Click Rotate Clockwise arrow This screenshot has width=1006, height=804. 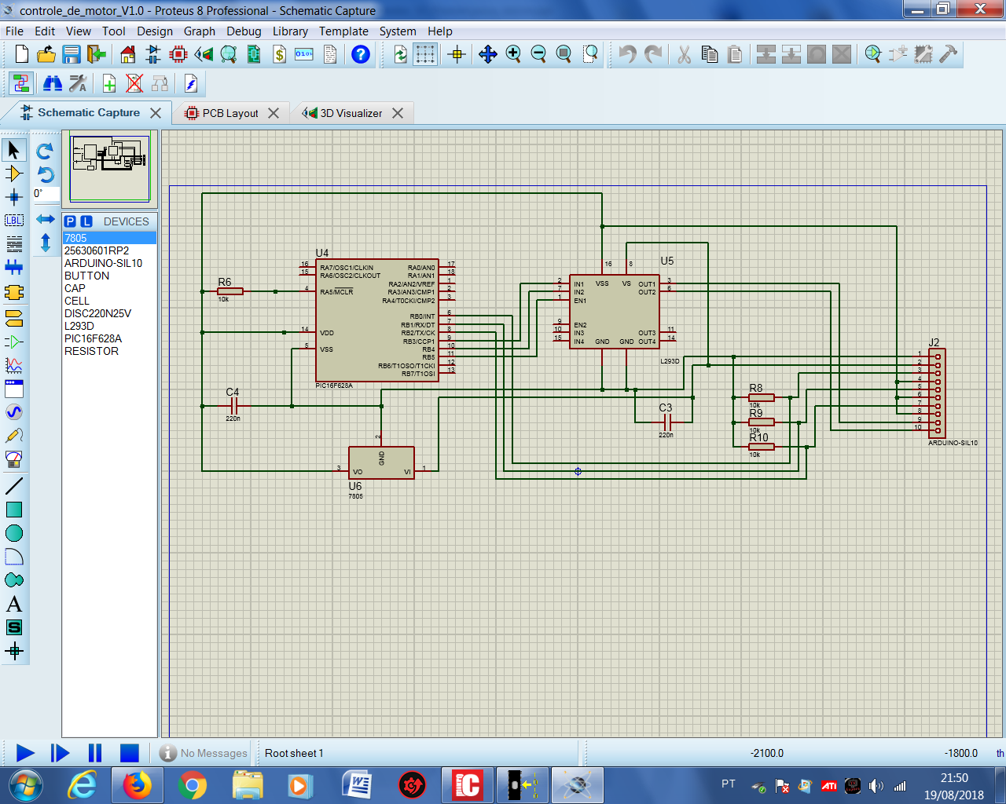point(45,151)
